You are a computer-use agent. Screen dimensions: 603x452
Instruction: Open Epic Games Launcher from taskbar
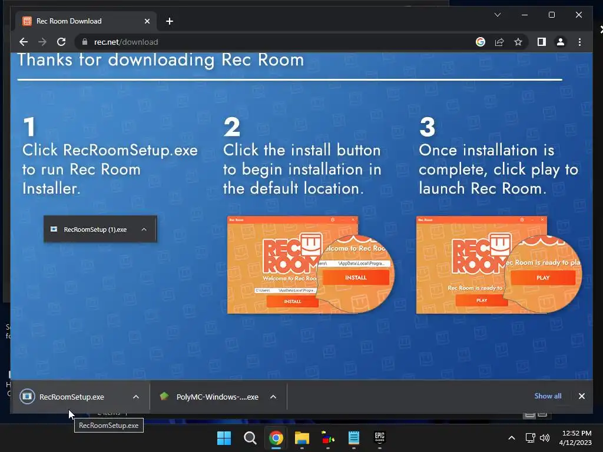(x=380, y=438)
